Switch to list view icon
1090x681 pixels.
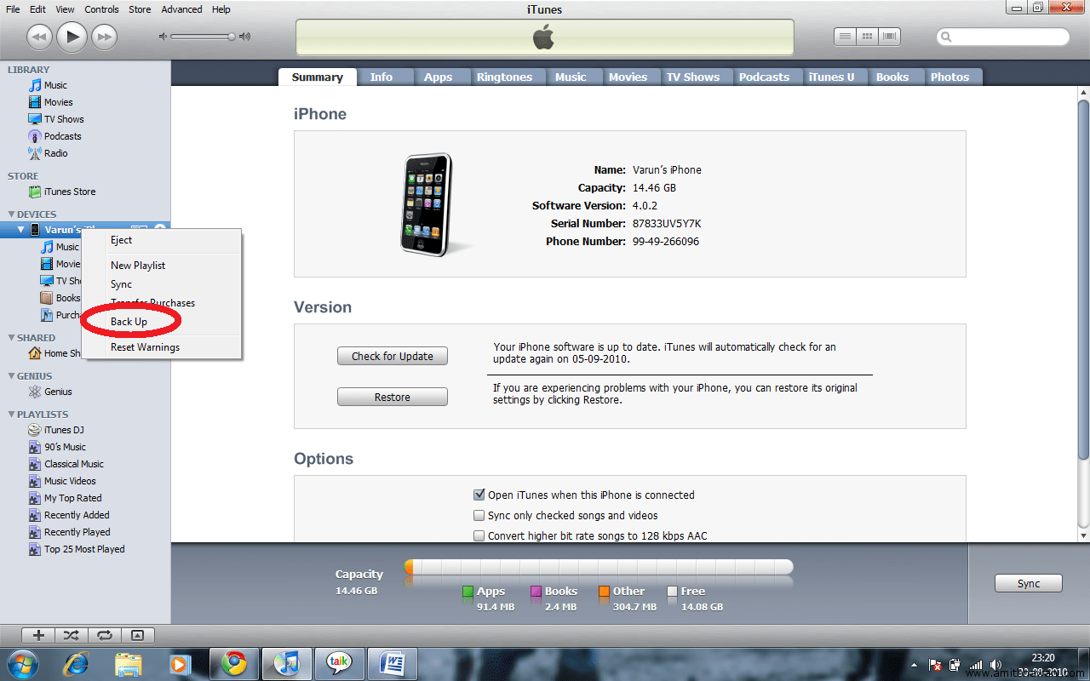(845, 37)
